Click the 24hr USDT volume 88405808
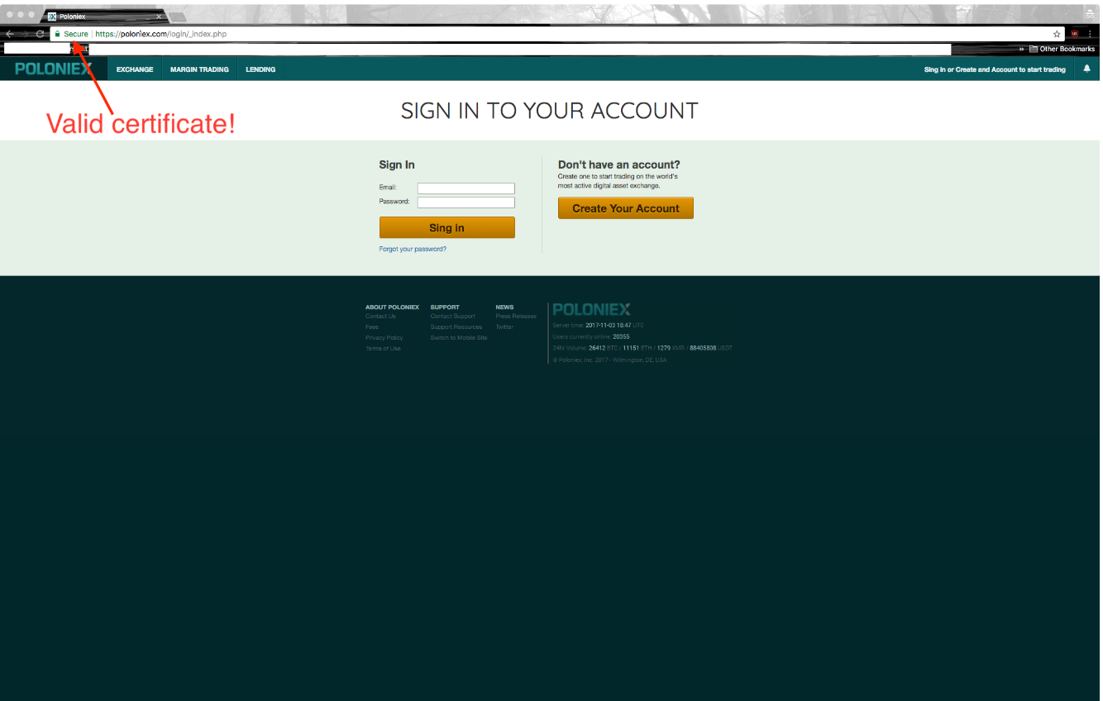The width and height of the screenshot is (1103, 701). click(703, 348)
